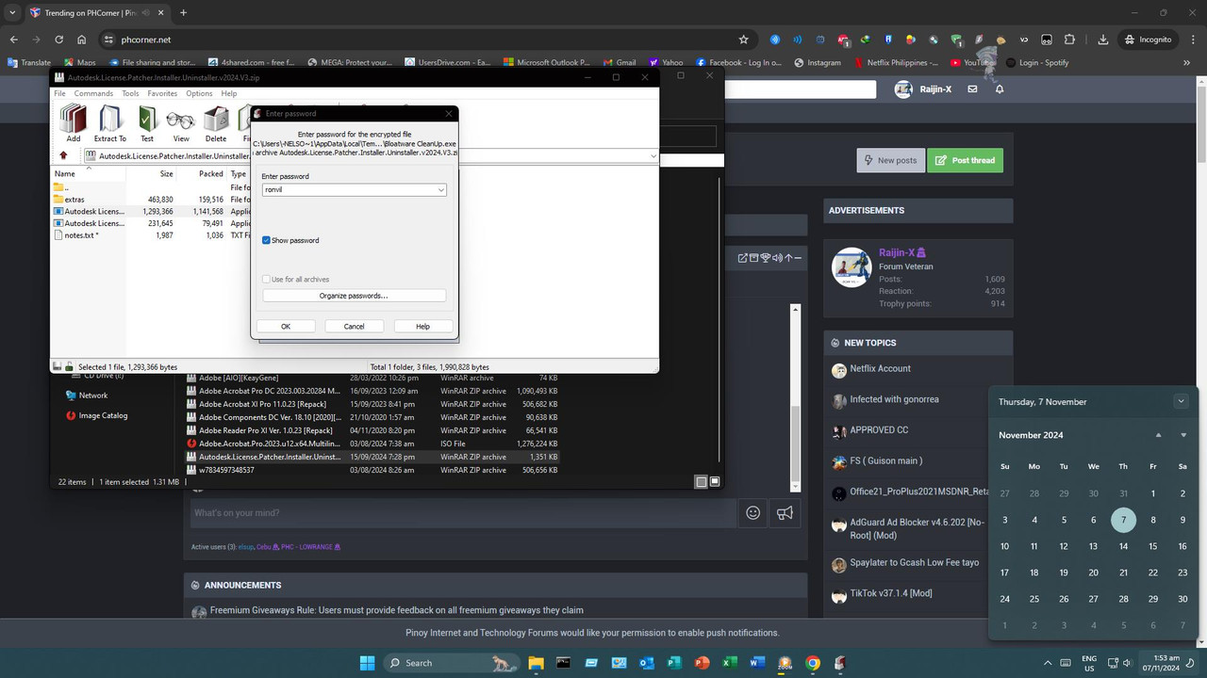Expand the password history dropdown

(440, 189)
